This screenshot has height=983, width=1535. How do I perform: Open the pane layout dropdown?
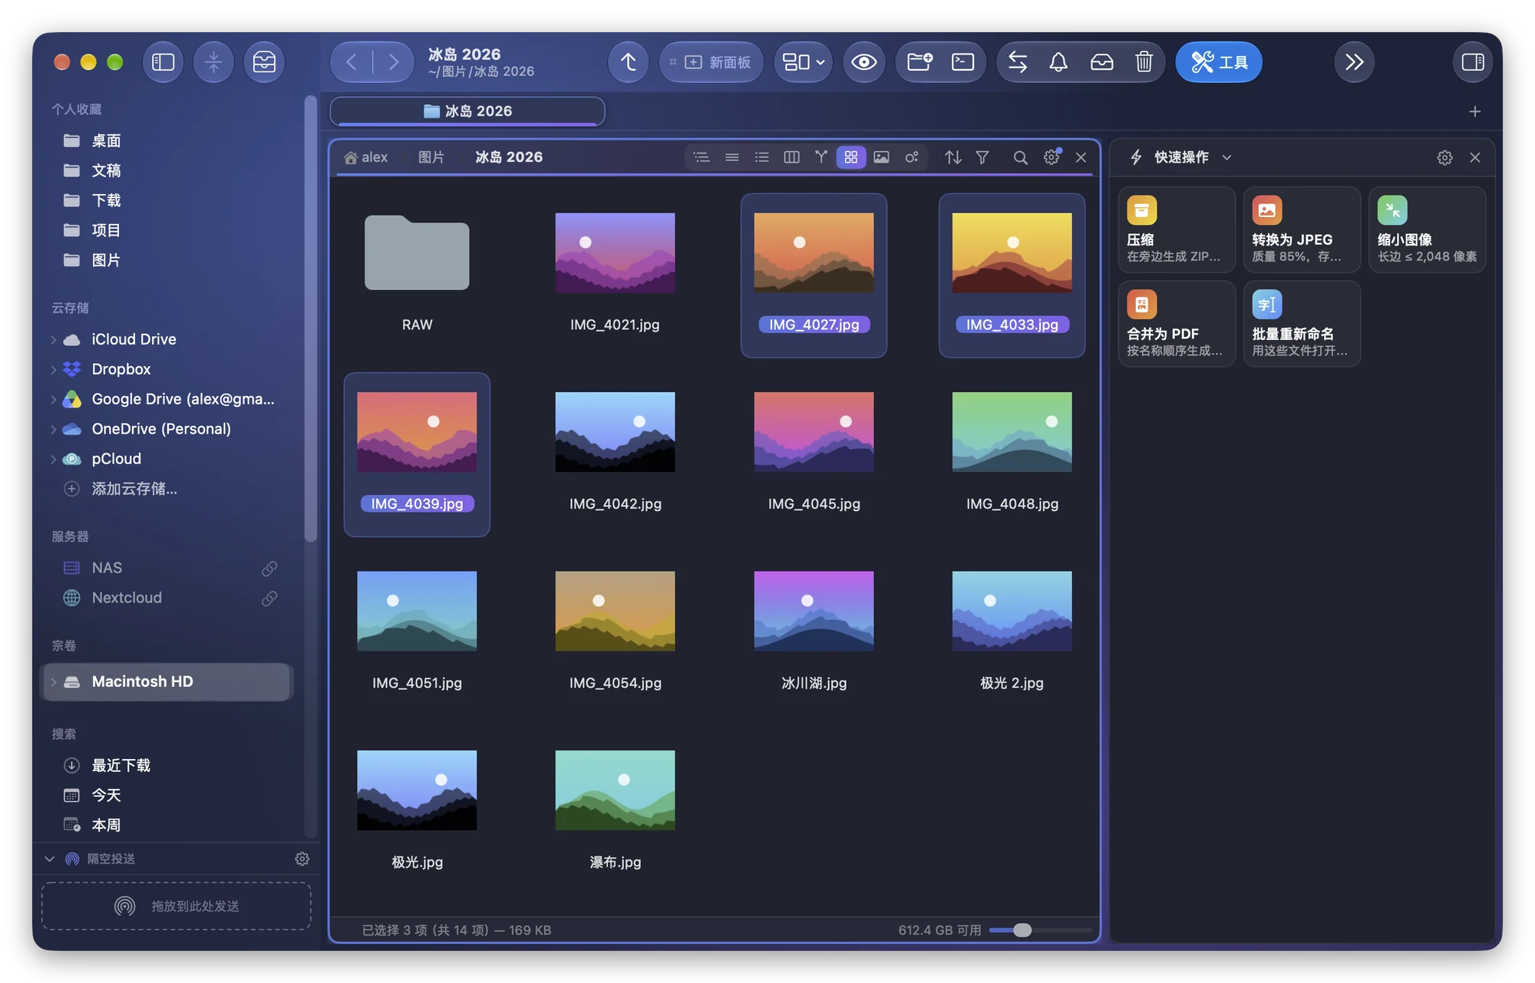point(803,62)
